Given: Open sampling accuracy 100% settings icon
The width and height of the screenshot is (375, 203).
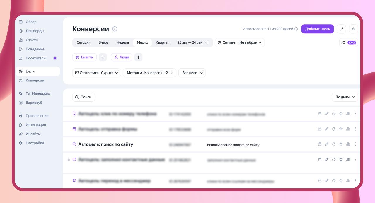Looking at the screenshot, I should pyautogui.click(x=348, y=42).
